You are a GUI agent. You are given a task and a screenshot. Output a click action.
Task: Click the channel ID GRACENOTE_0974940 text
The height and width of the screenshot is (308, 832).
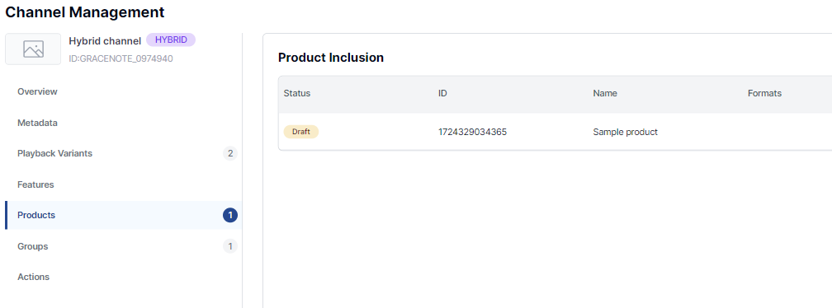tap(121, 58)
